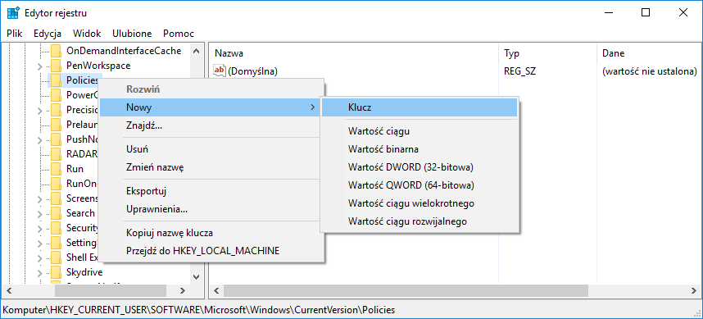This screenshot has height=319, width=703.
Task: Choose Kopiuj nazwę klucza
Action: (x=211, y=234)
